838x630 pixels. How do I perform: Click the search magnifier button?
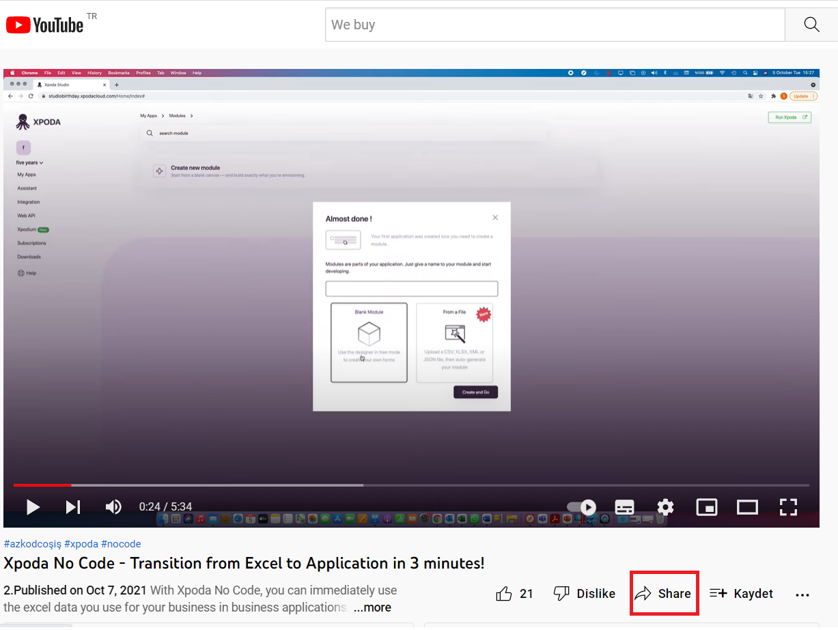click(x=811, y=25)
